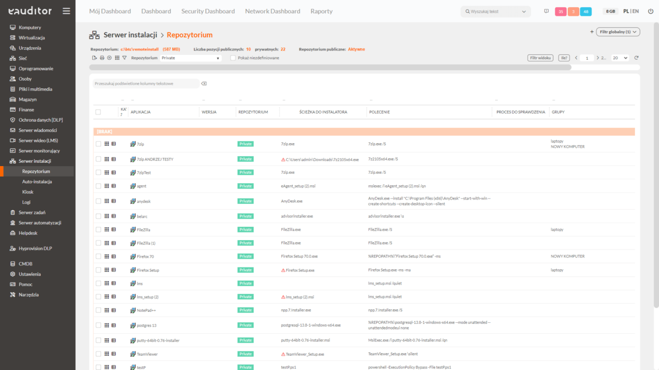Tick the checkbox for the 7zip row

click(98, 144)
